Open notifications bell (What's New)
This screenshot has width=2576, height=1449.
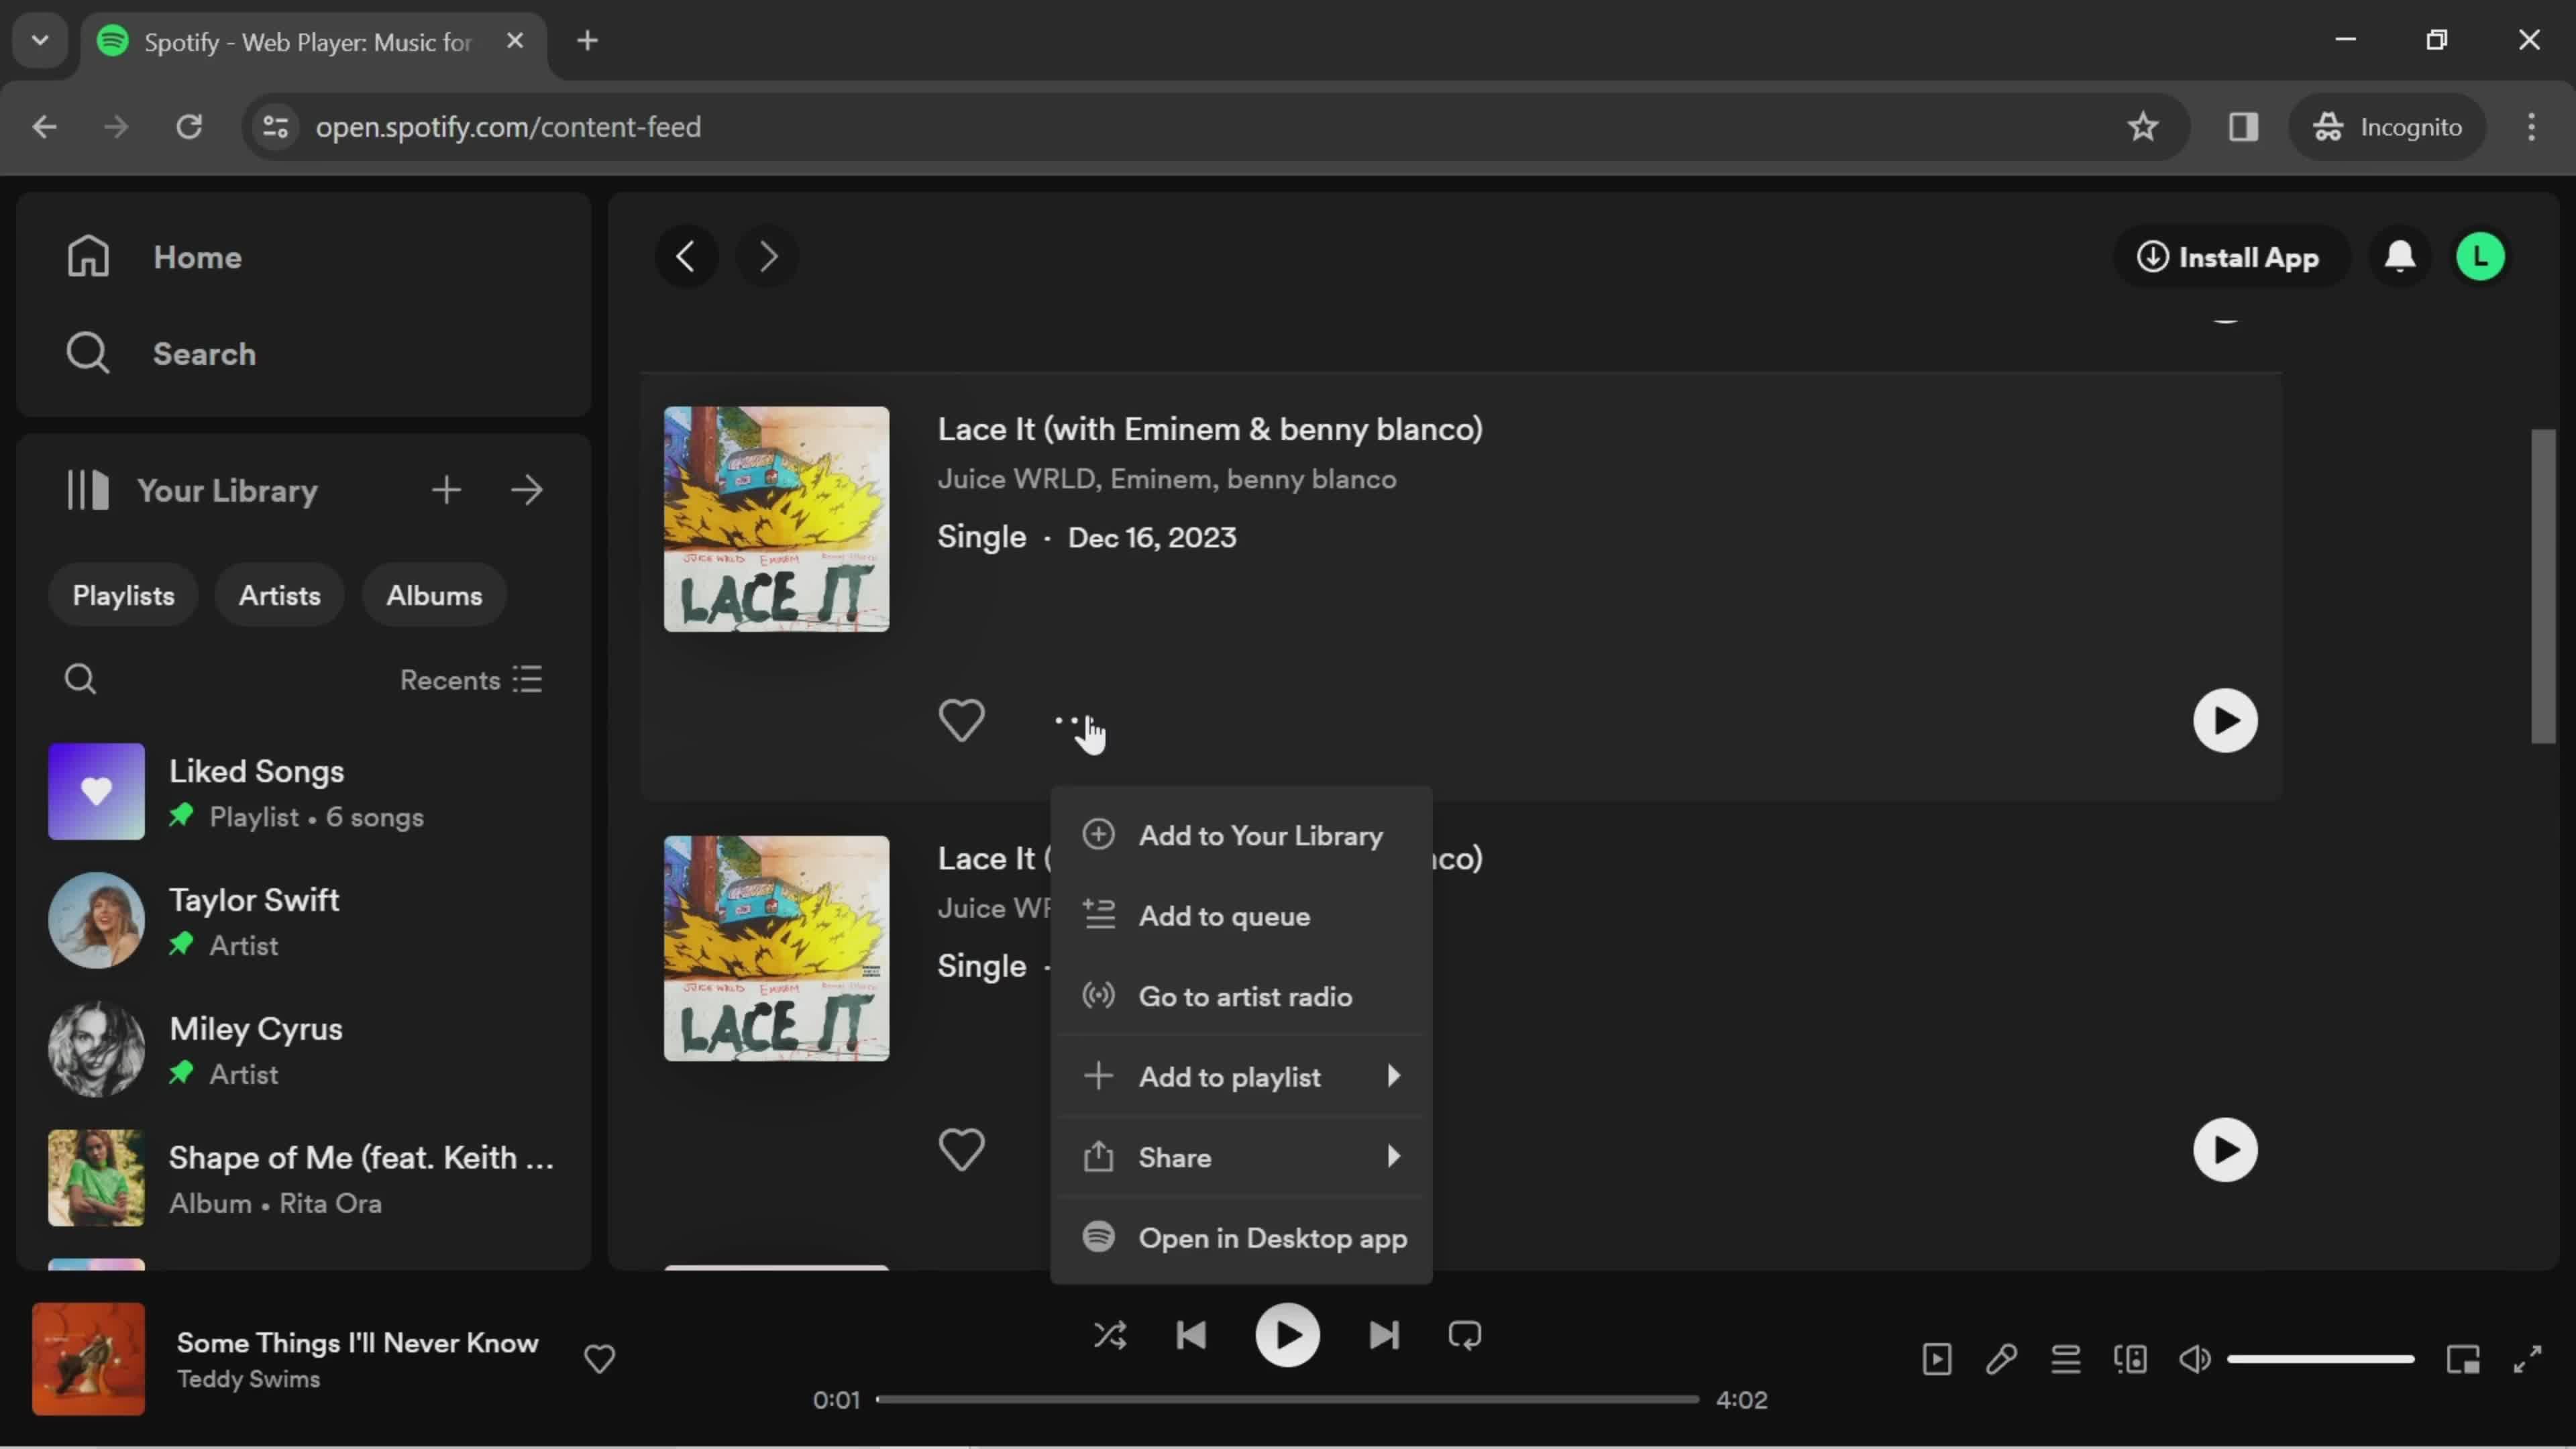coord(2400,257)
